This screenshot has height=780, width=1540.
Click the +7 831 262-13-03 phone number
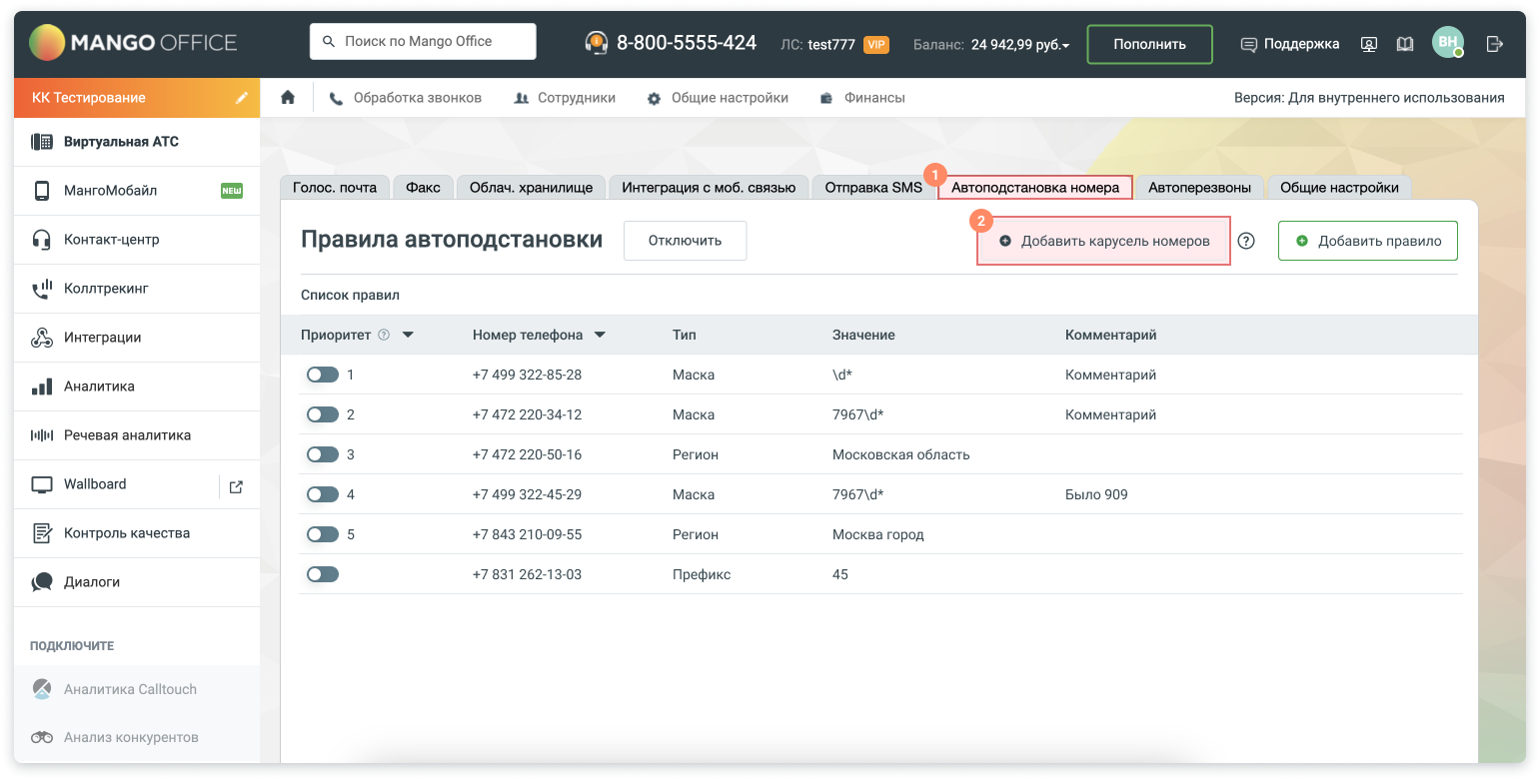click(527, 574)
